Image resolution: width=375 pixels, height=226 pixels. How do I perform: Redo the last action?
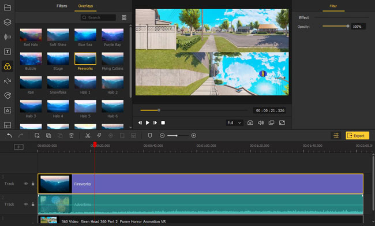[x=21, y=136]
